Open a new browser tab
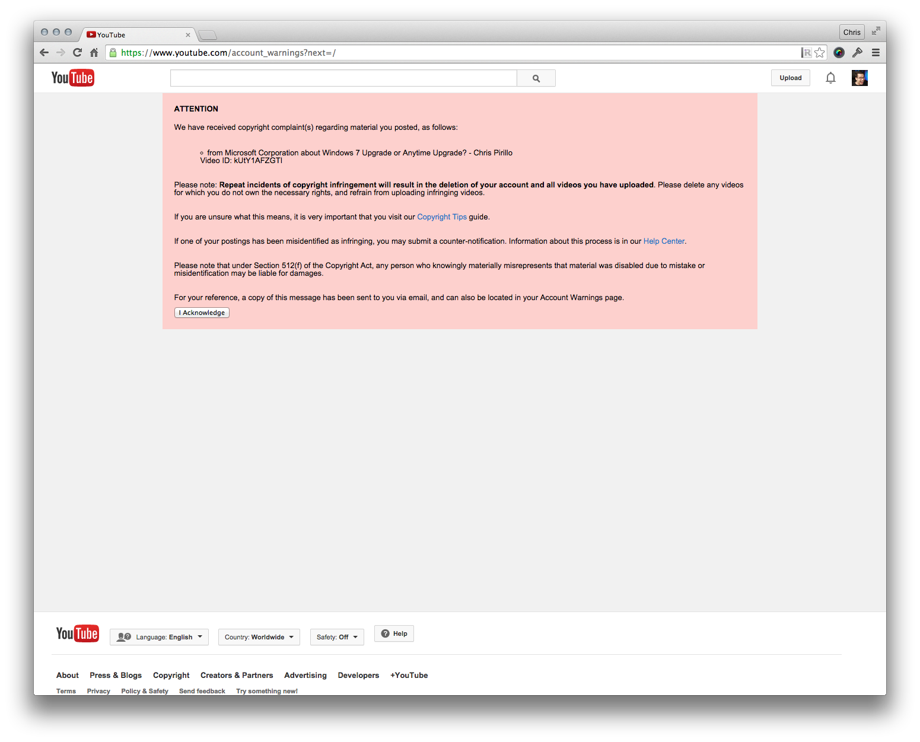 [x=207, y=35]
